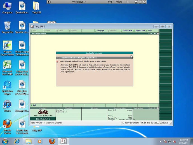193x145 pixels.
Task: Select the iStorage IPA file
Action: [22, 106]
